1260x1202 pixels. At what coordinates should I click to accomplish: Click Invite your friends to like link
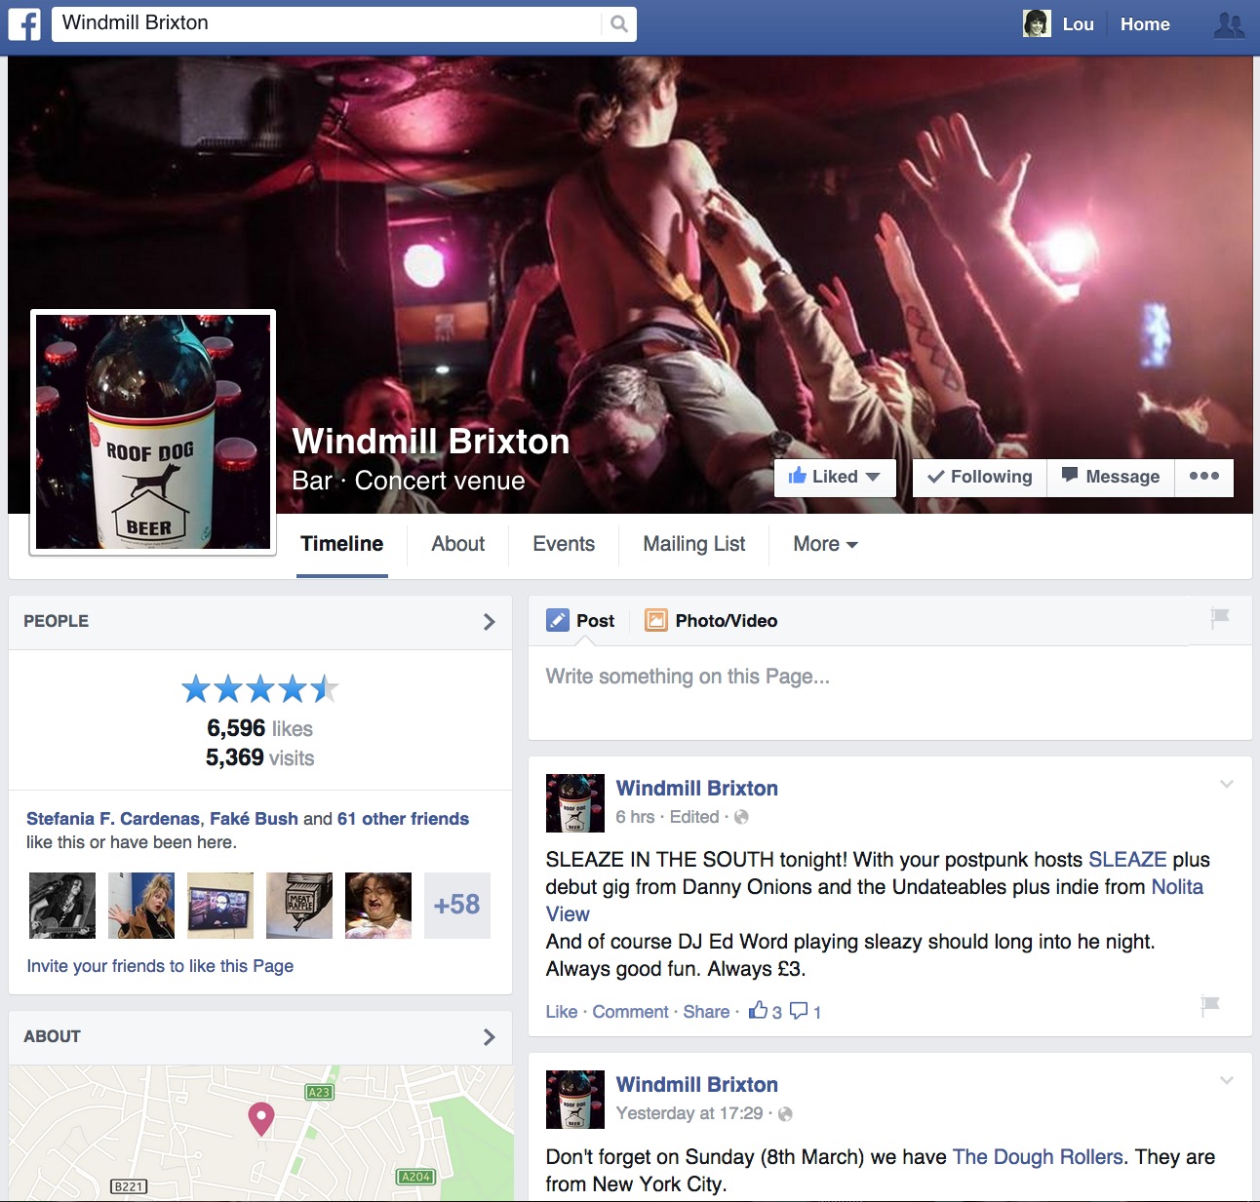coord(160,966)
